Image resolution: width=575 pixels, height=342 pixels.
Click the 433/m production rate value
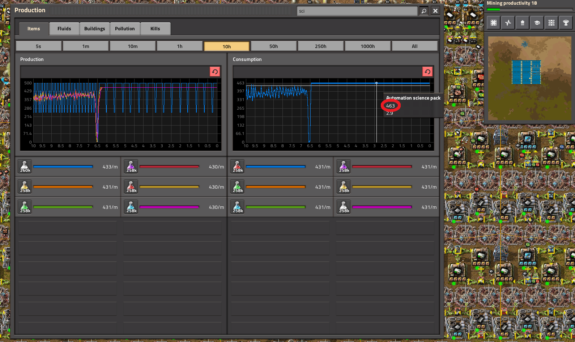coord(110,167)
